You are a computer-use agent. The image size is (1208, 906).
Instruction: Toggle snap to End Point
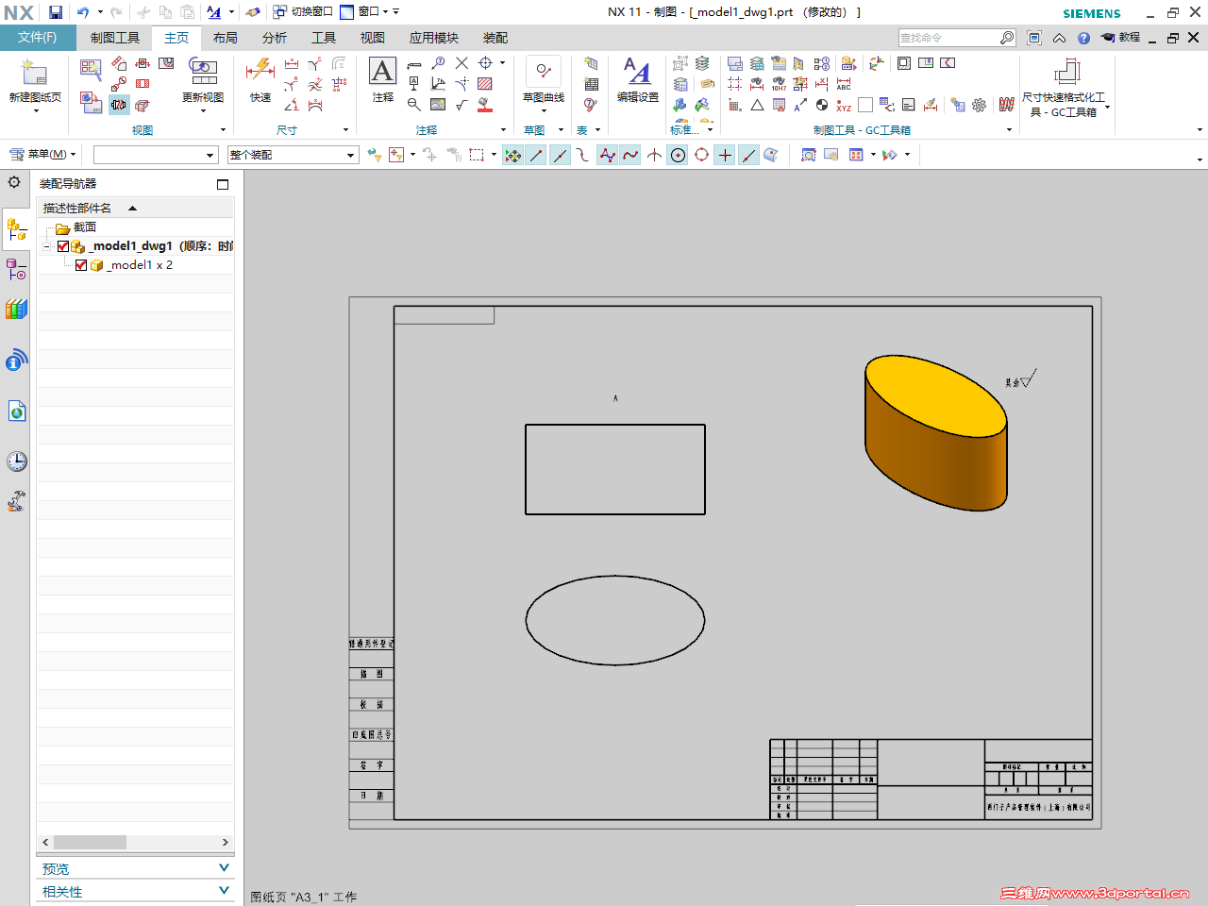coord(536,155)
